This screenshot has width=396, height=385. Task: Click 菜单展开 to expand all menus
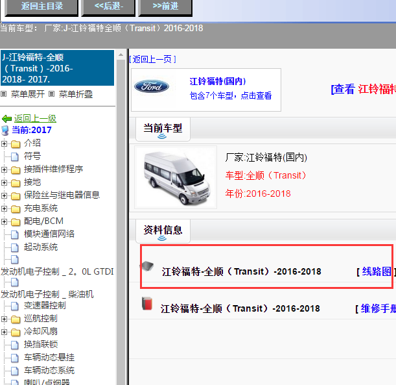coord(27,94)
